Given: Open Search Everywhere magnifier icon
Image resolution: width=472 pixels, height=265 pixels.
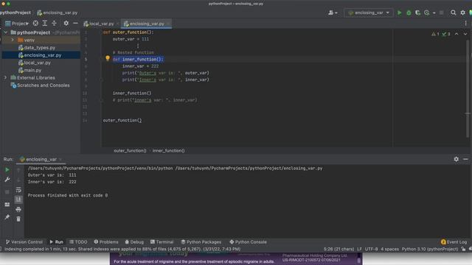Looking at the screenshot, I should [x=453, y=13].
